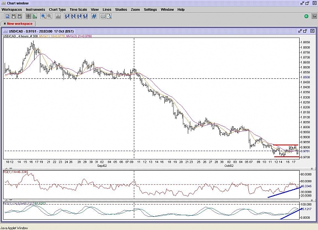318x230 pixels.
Task: Click the 65.1217 stochastic value marker
Action: click(x=306, y=209)
